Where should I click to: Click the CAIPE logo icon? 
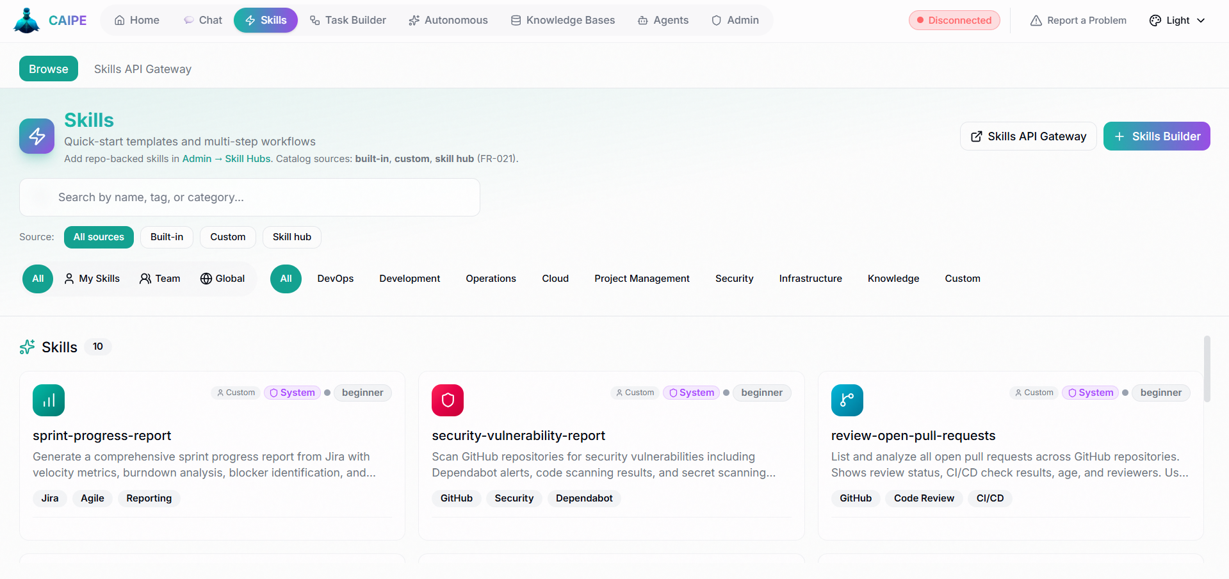pyautogui.click(x=26, y=20)
